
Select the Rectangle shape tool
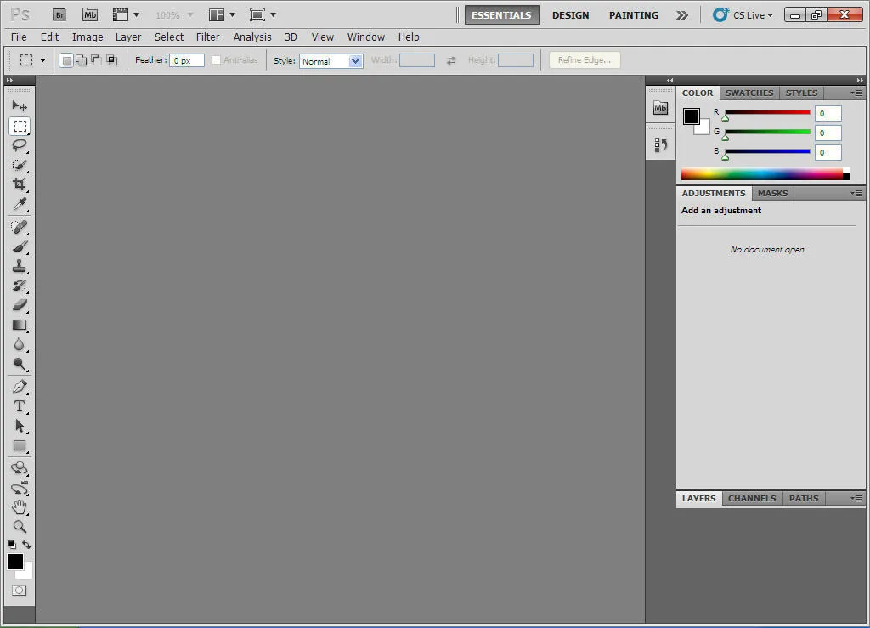[x=20, y=445]
